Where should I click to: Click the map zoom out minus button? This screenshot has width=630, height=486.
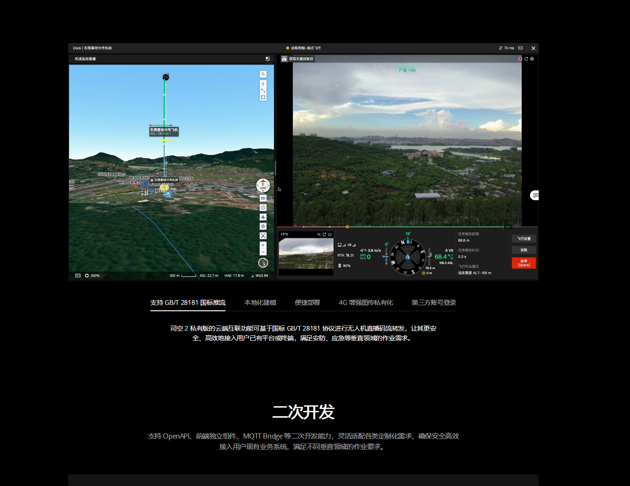(x=263, y=252)
